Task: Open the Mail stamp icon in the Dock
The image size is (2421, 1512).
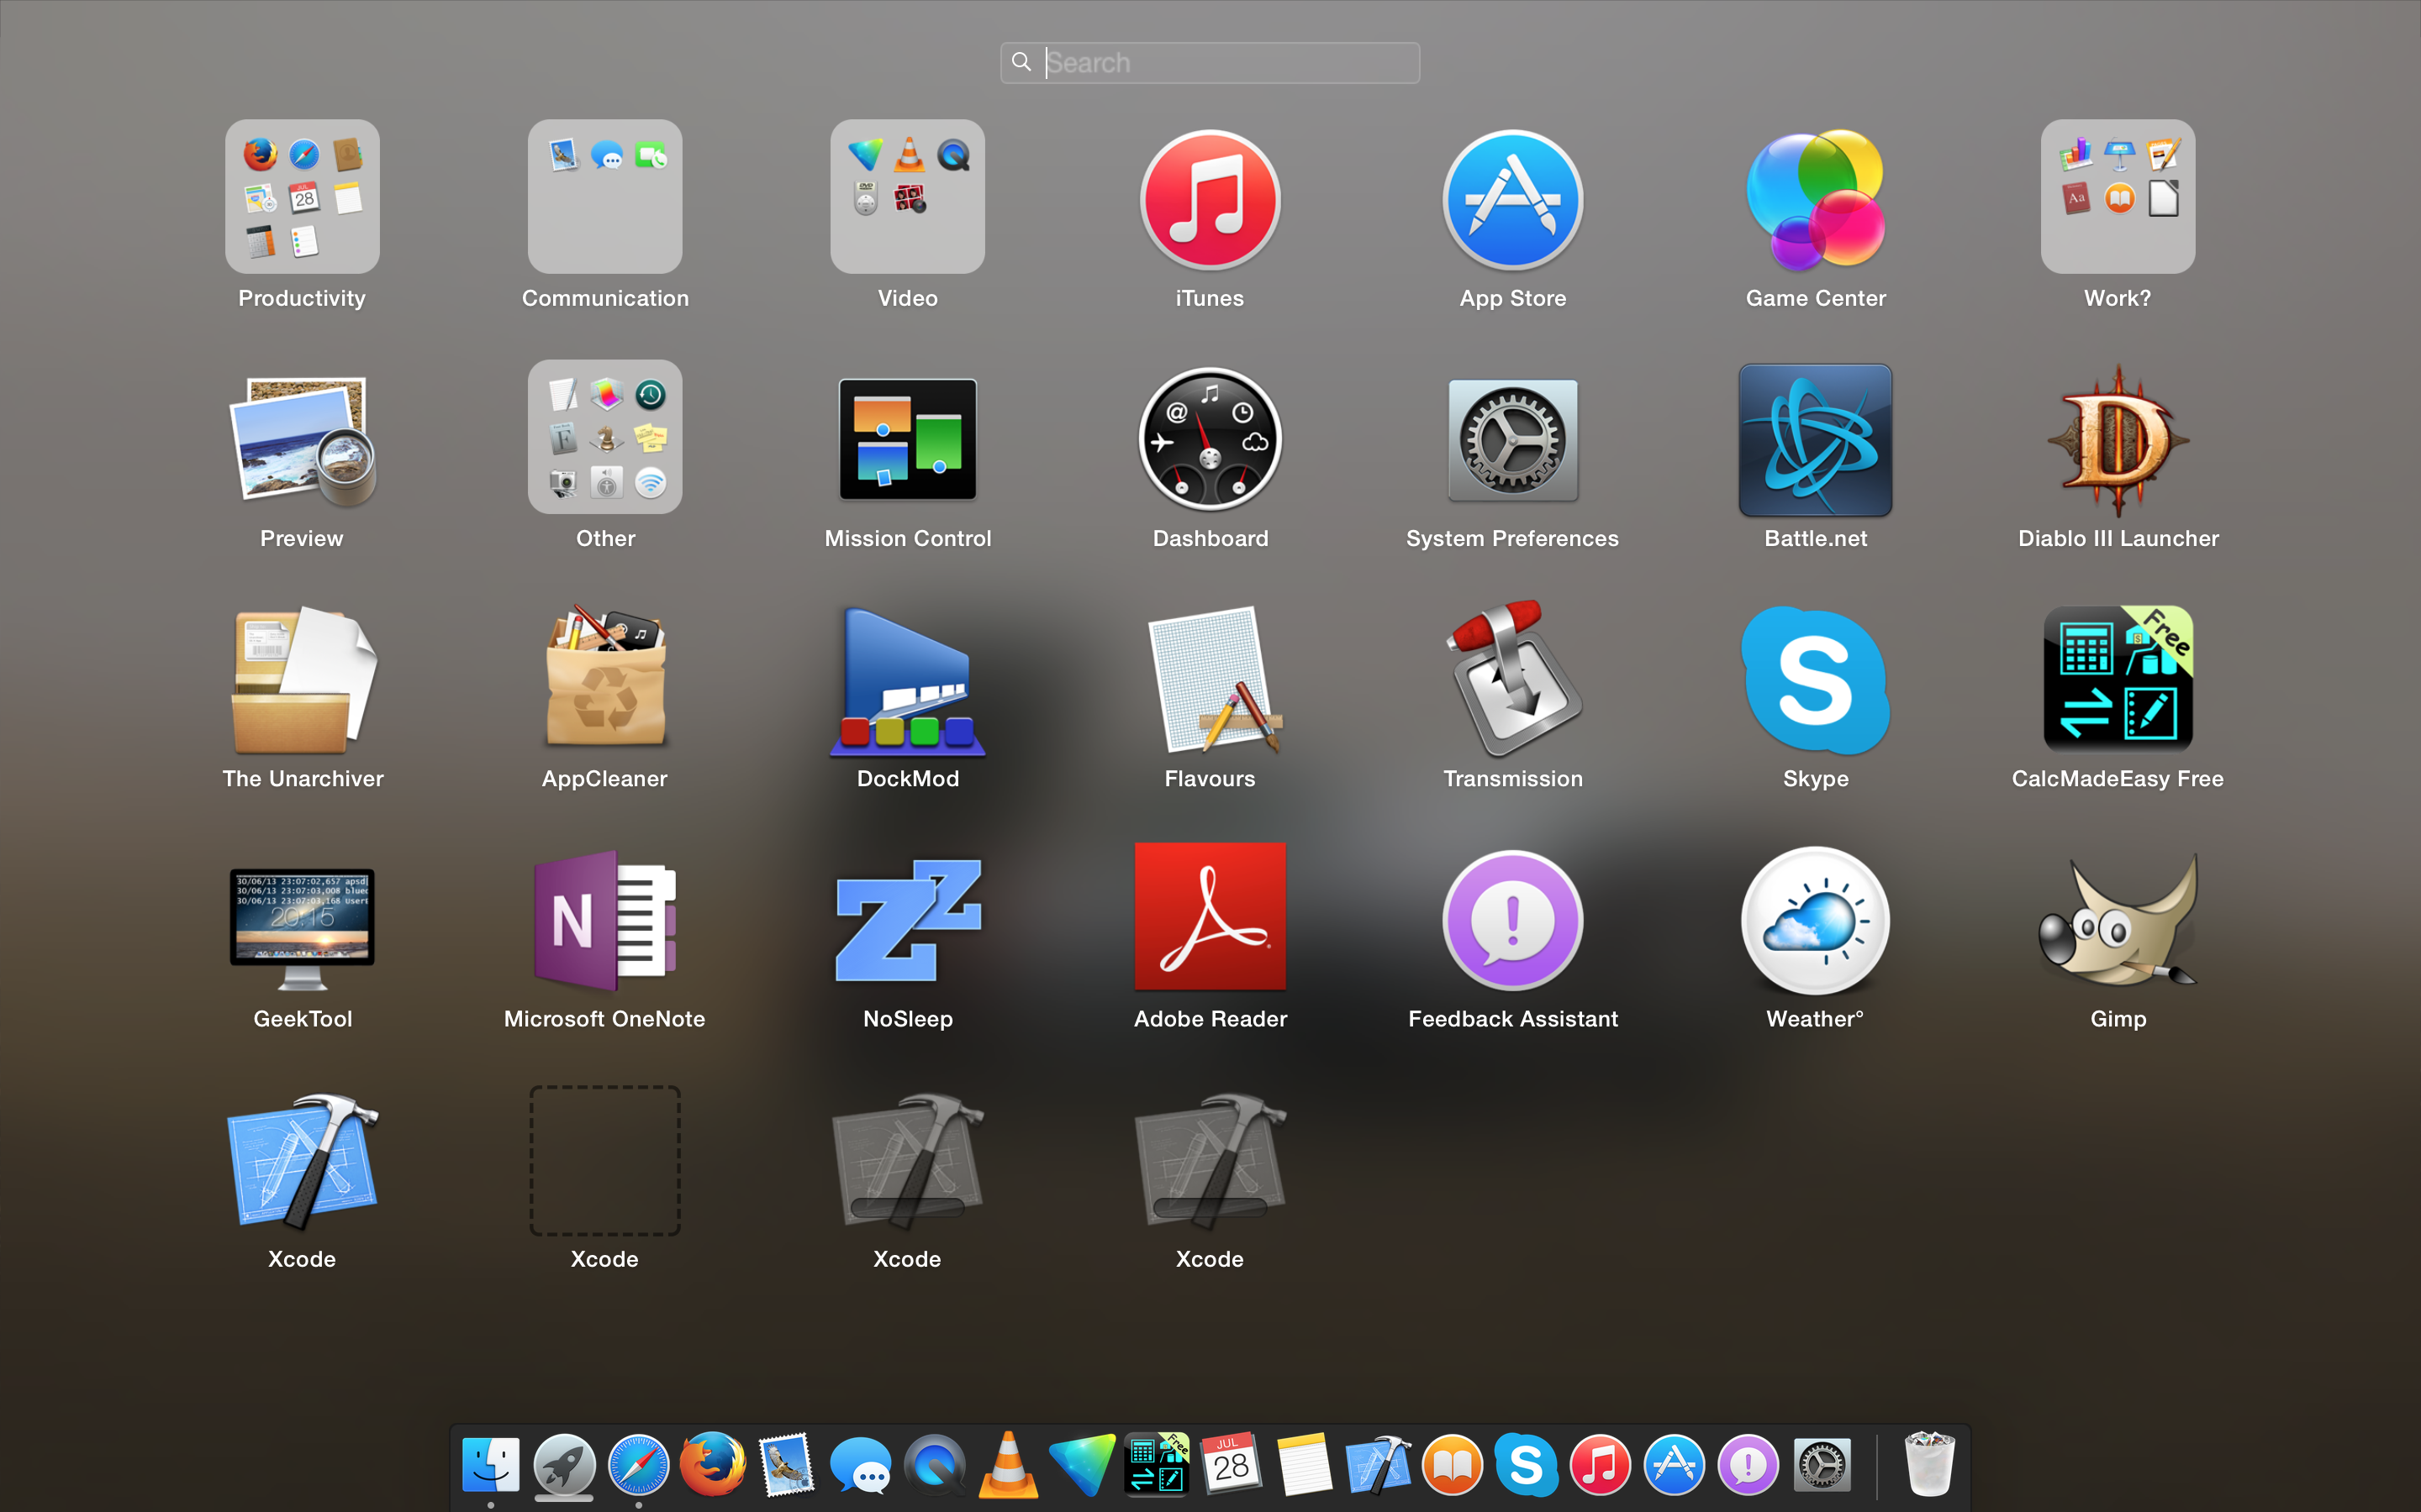Action: [x=786, y=1465]
